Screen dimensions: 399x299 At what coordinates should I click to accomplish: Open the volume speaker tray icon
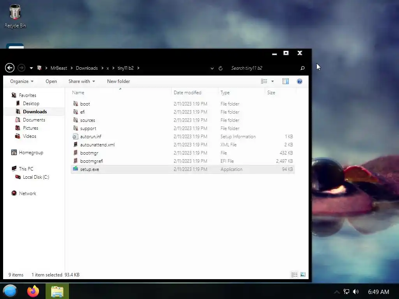click(x=356, y=292)
